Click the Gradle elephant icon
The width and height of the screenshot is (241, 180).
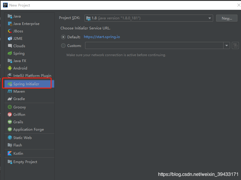coord(10,99)
